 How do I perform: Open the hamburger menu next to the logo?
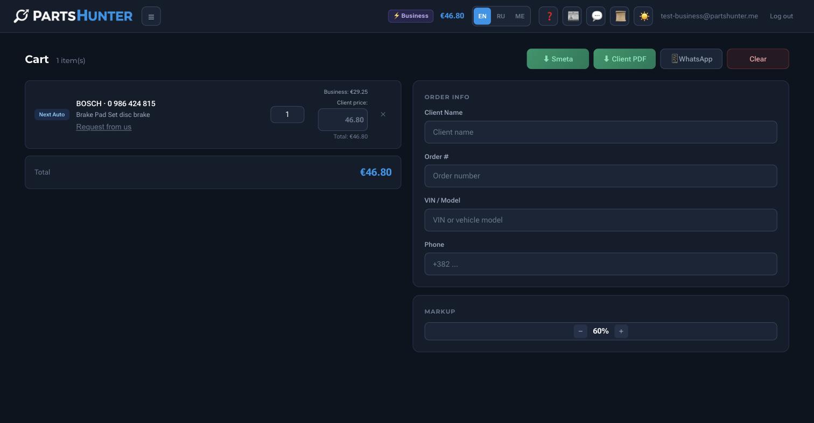[151, 16]
